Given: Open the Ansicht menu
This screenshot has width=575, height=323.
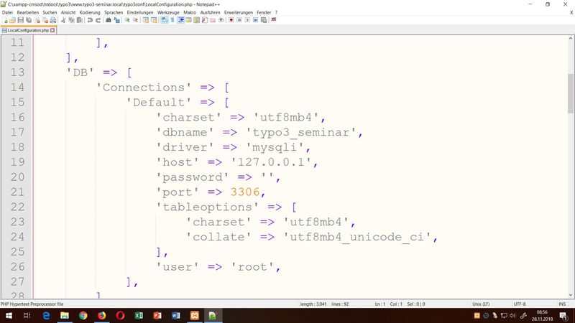Looking at the screenshot, I should tap(68, 12).
